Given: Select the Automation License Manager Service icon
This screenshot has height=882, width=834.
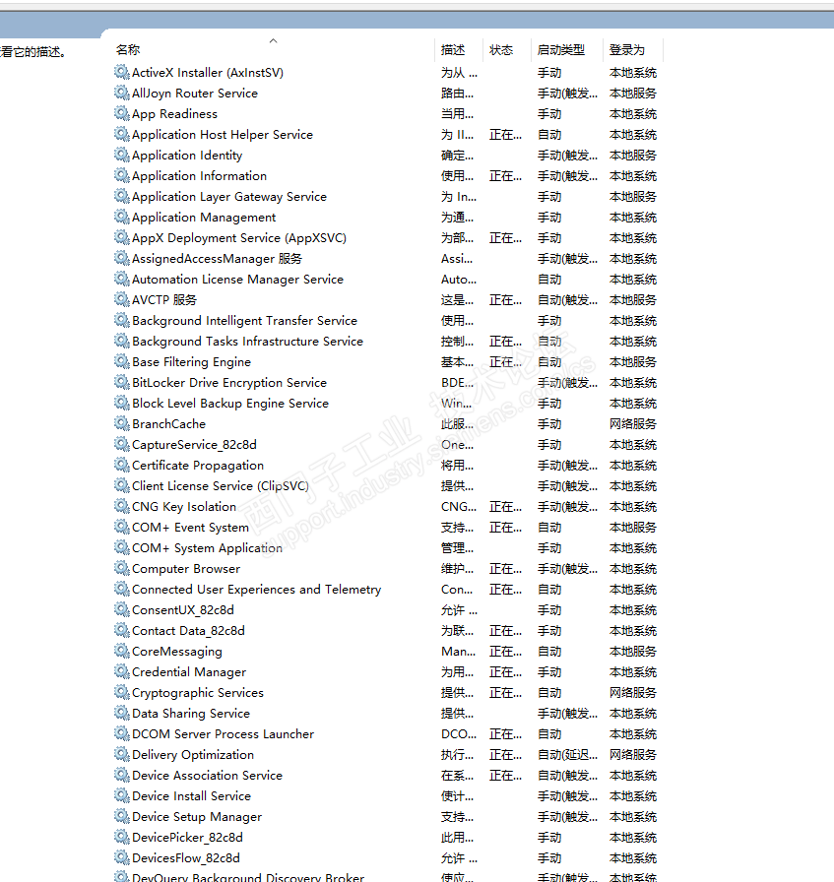Looking at the screenshot, I should tap(121, 279).
